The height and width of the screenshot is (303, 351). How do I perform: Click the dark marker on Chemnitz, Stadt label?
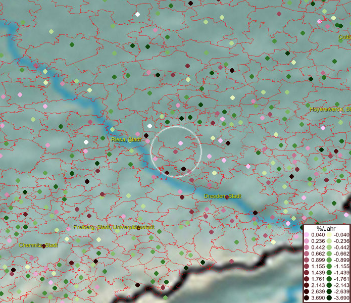coord(43,246)
